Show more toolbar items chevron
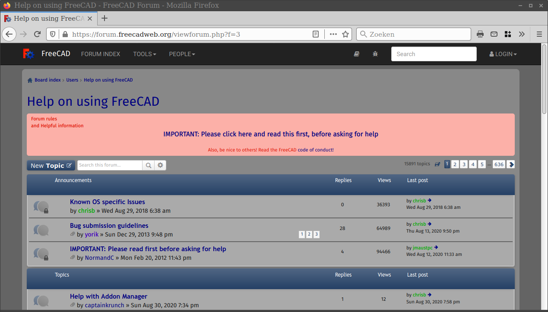Image resolution: width=548 pixels, height=312 pixels. tap(522, 34)
